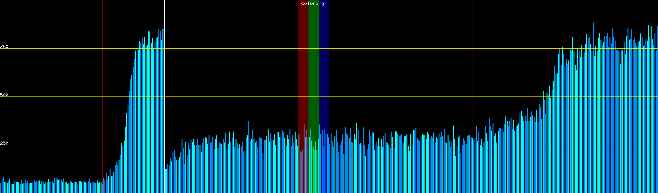Viewport: 658px width, 193px height.
Task: Click the first bar at the far left edge
Action: pos(1,188)
